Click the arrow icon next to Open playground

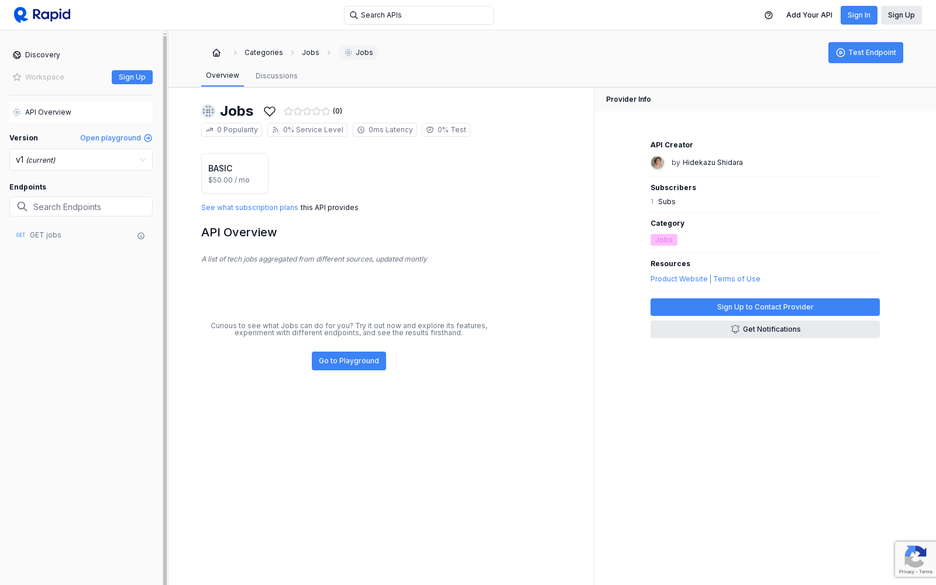click(x=148, y=138)
